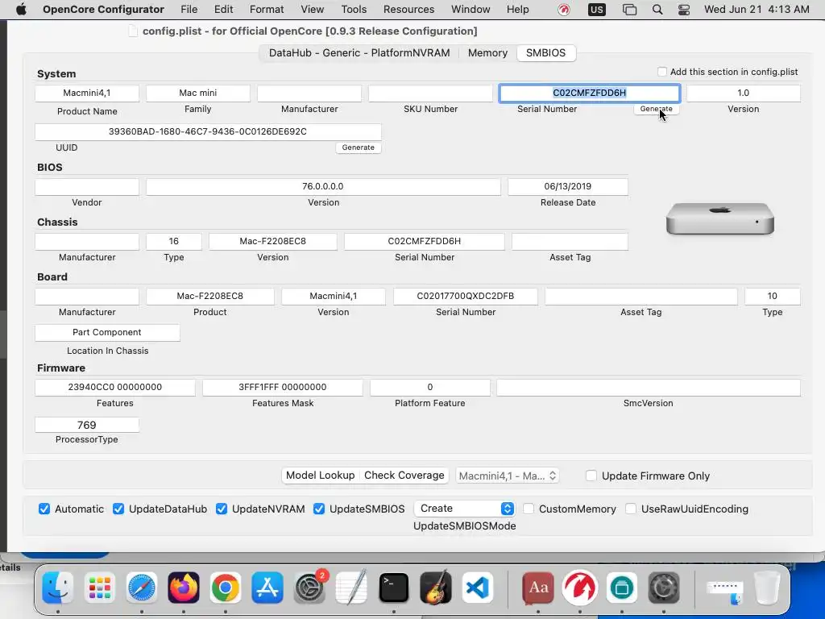Click the UUID input field

[x=208, y=131]
